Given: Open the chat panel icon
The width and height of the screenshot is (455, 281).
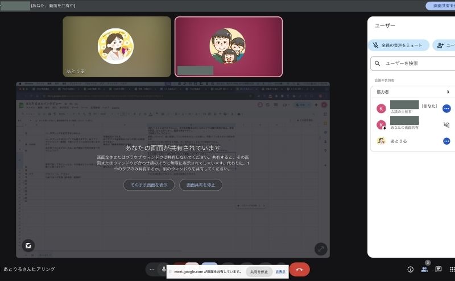Looking at the screenshot, I should [x=438, y=270].
